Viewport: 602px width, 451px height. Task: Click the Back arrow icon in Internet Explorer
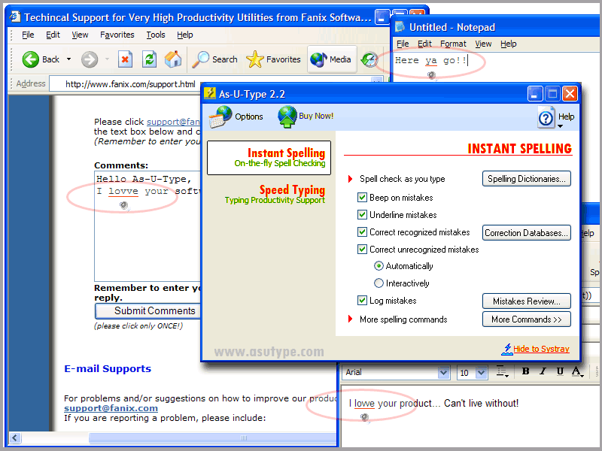pos(31,59)
